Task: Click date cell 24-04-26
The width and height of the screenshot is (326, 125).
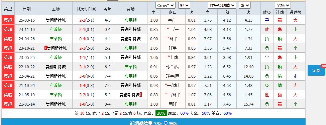Action: (27, 39)
